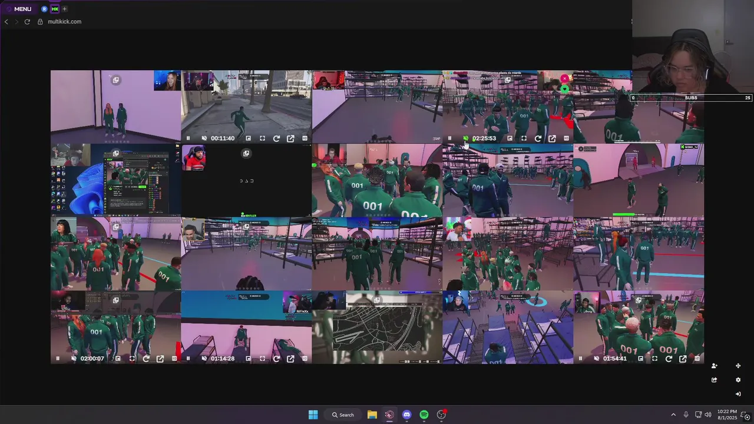The image size is (754, 424).
Task: Refresh the 00:11:40 stream player
Action: click(276, 138)
